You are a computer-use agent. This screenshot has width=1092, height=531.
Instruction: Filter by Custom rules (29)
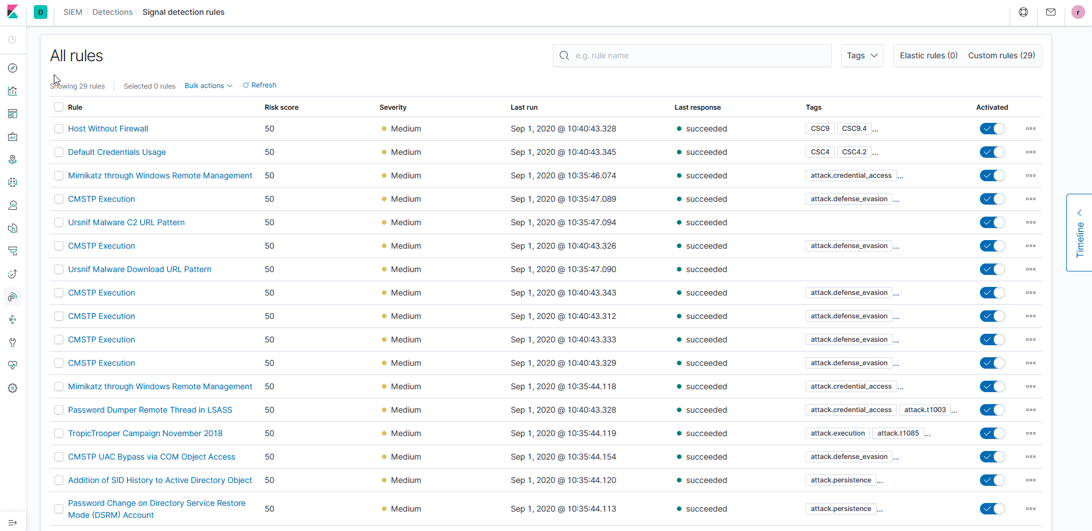coord(1001,55)
